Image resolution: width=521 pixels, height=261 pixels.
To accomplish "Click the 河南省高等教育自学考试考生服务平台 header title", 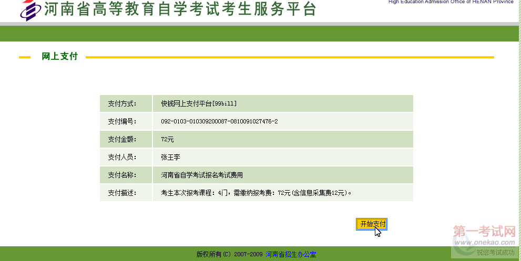I will click(x=180, y=9).
